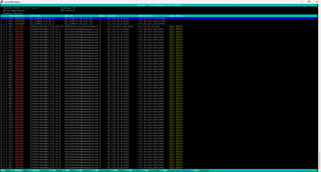Click Space Select in bottom bar
Image resolution: width=321 pixels, height=172 pixels.
pyautogui.click(x=40, y=170)
